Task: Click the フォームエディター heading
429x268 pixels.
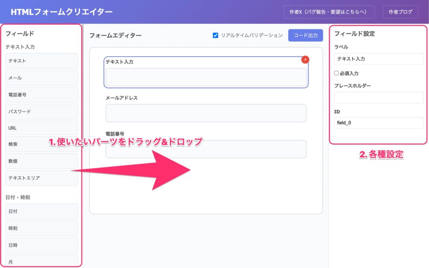Action: tap(115, 35)
